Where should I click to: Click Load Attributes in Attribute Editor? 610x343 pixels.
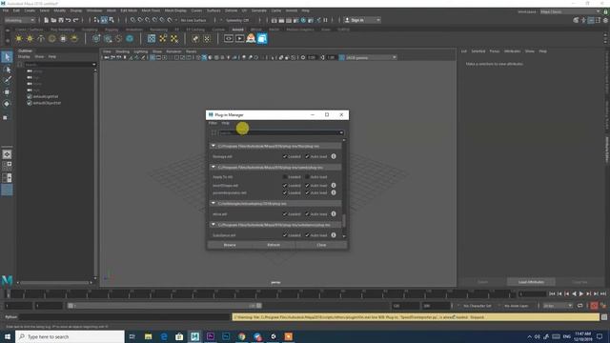[x=531, y=282]
